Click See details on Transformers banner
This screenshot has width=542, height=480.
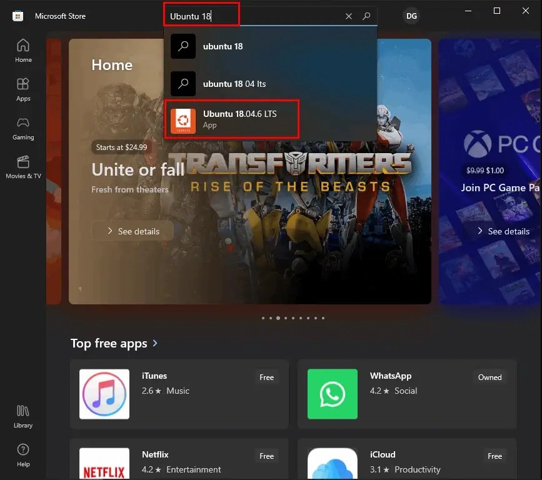tap(132, 231)
